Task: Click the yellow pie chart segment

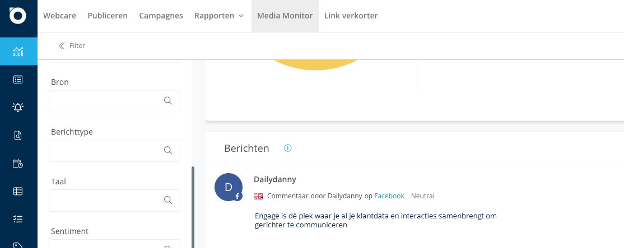Action: pos(315,65)
